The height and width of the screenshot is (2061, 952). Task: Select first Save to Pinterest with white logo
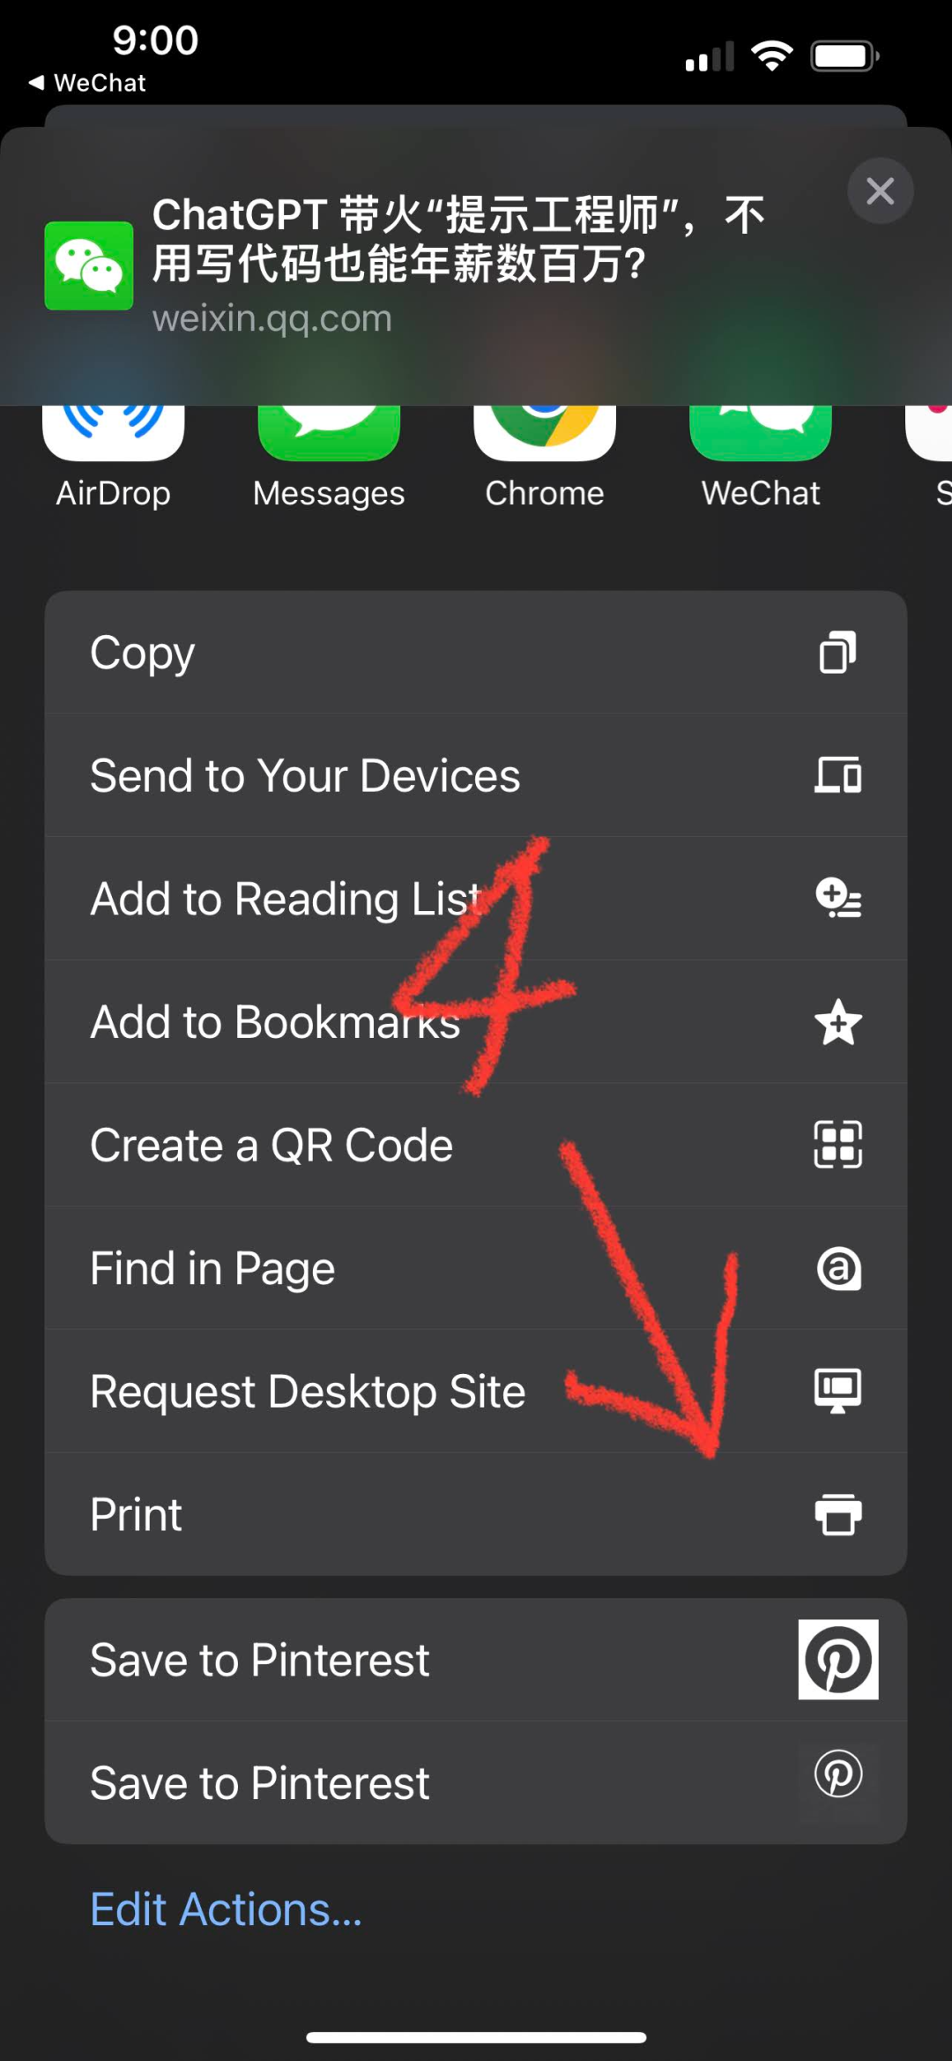click(x=476, y=1660)
